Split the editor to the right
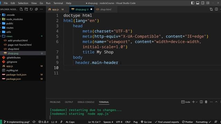This screenshot has height=124, width=221. tap(216, 9)
